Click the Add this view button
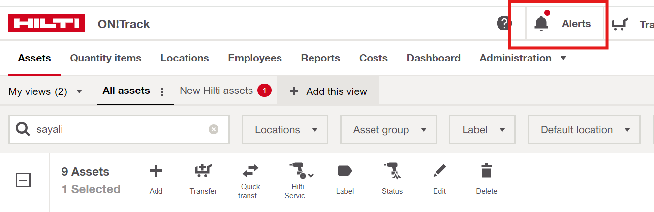 (x=328, y=91)
